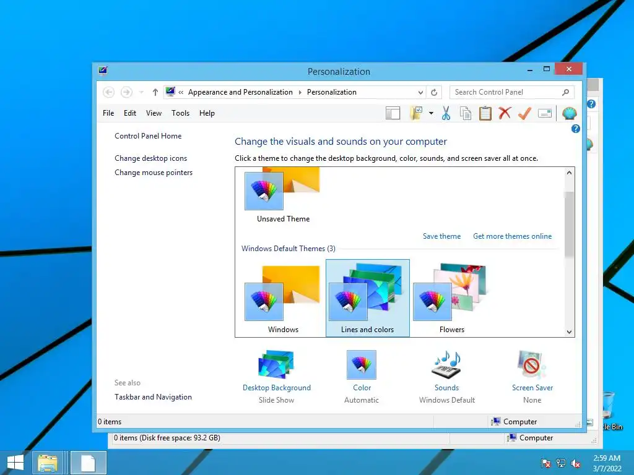Image resolution: width=634 pixels, height=475 pixels.
Task: Click Computer in Personalization status bar
Action: [x=514, y=422]
